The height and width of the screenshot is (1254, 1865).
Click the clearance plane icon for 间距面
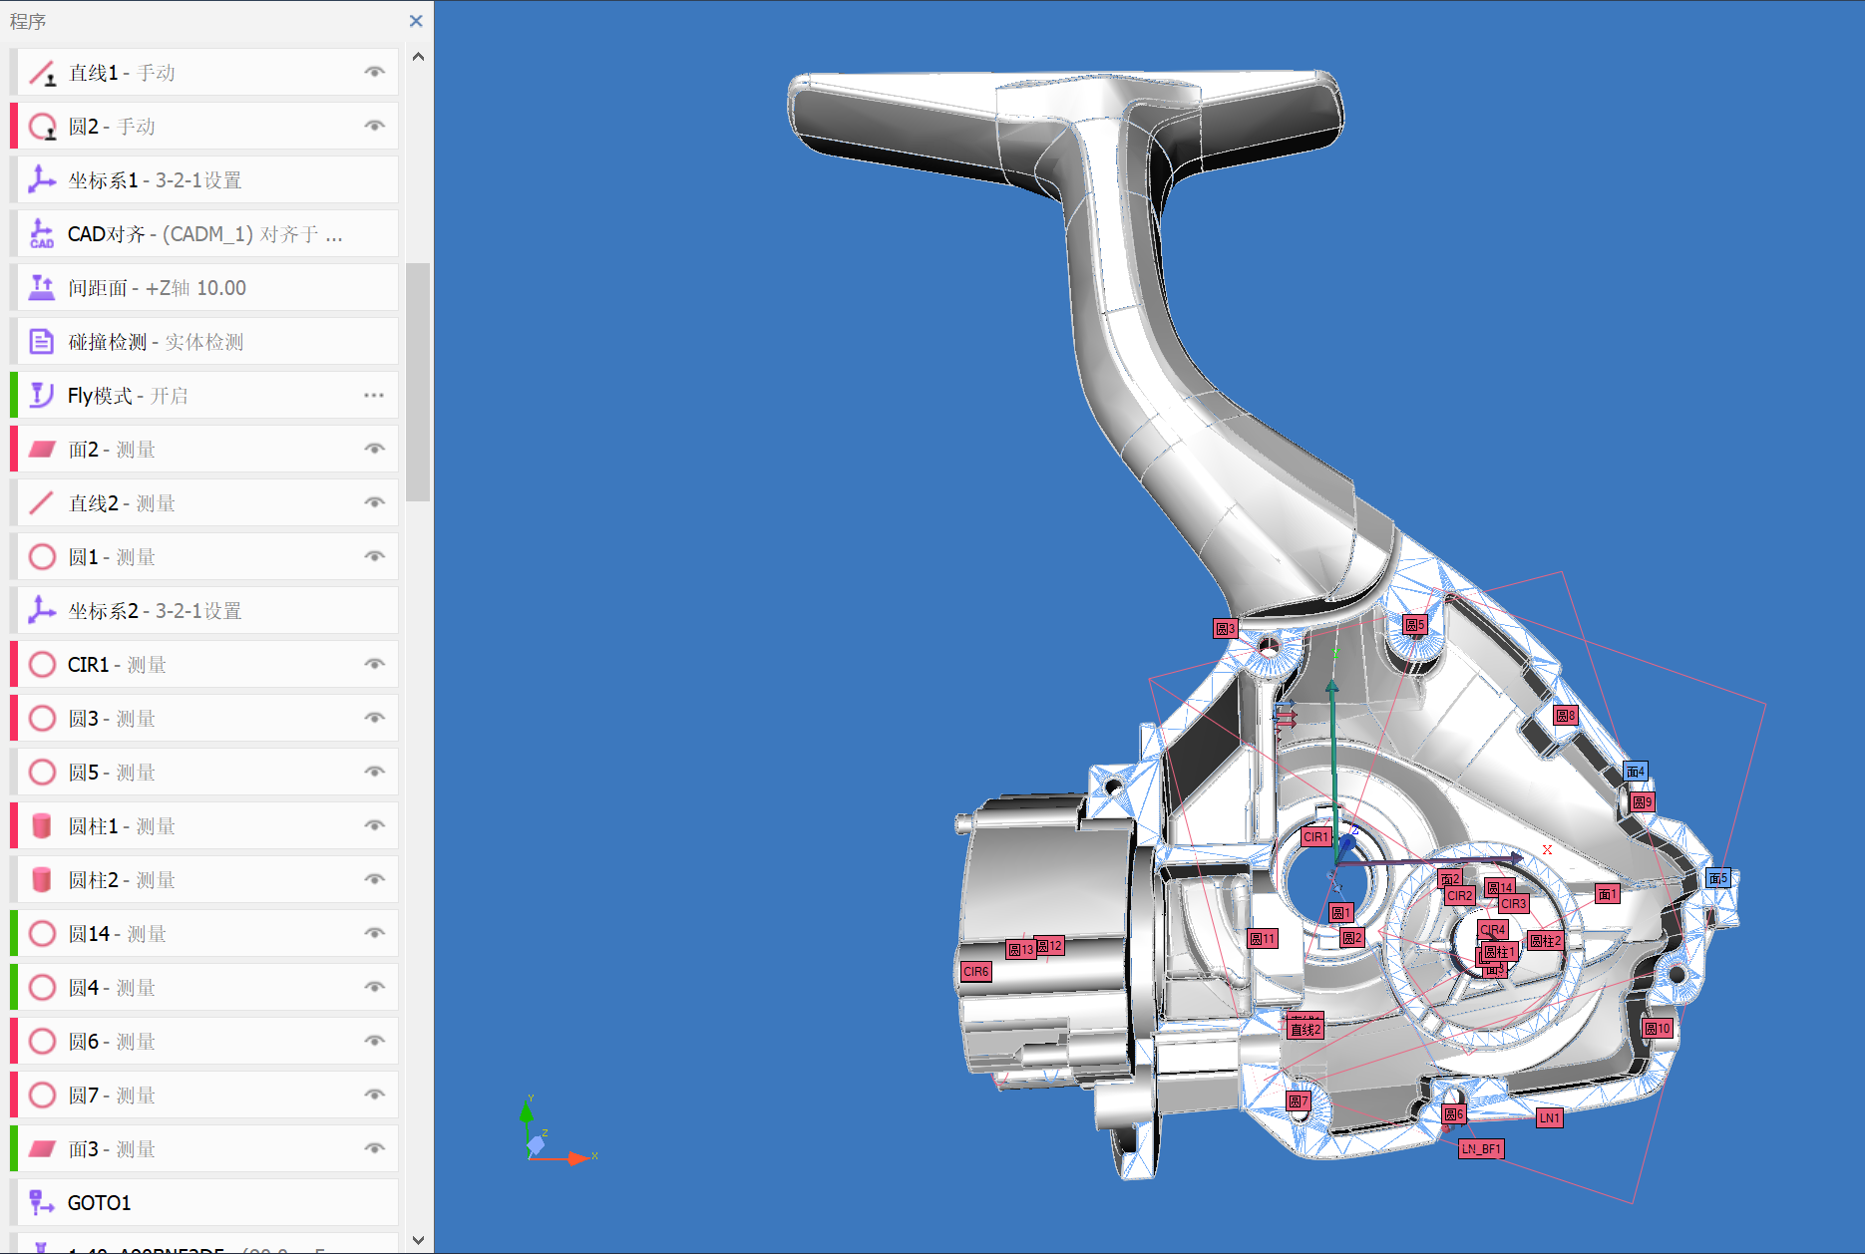41,287
